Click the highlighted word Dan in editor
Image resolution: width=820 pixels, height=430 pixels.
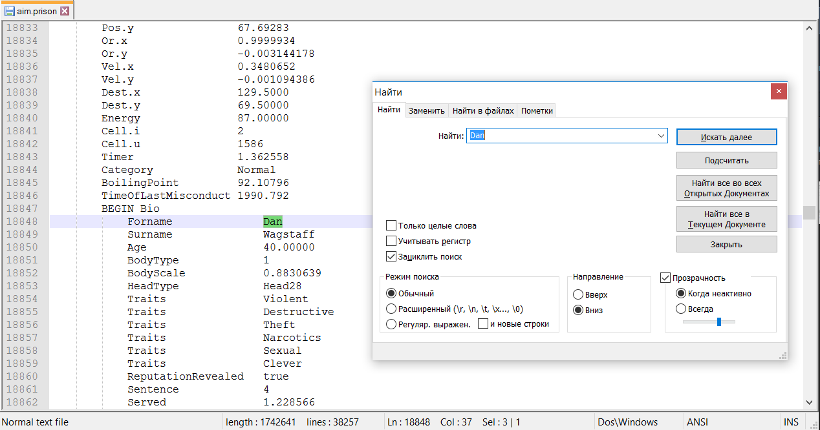pos(273,221)
